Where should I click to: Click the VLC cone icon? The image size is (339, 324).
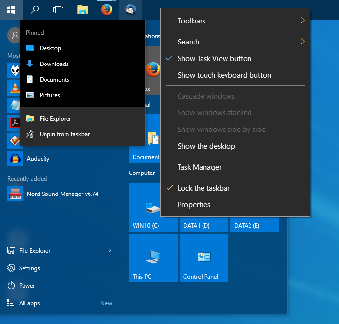[15, 87]
